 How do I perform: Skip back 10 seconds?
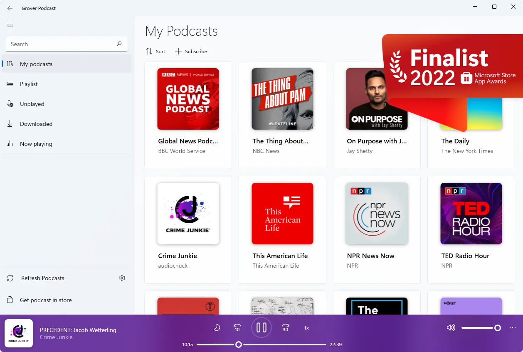[237, 328]
